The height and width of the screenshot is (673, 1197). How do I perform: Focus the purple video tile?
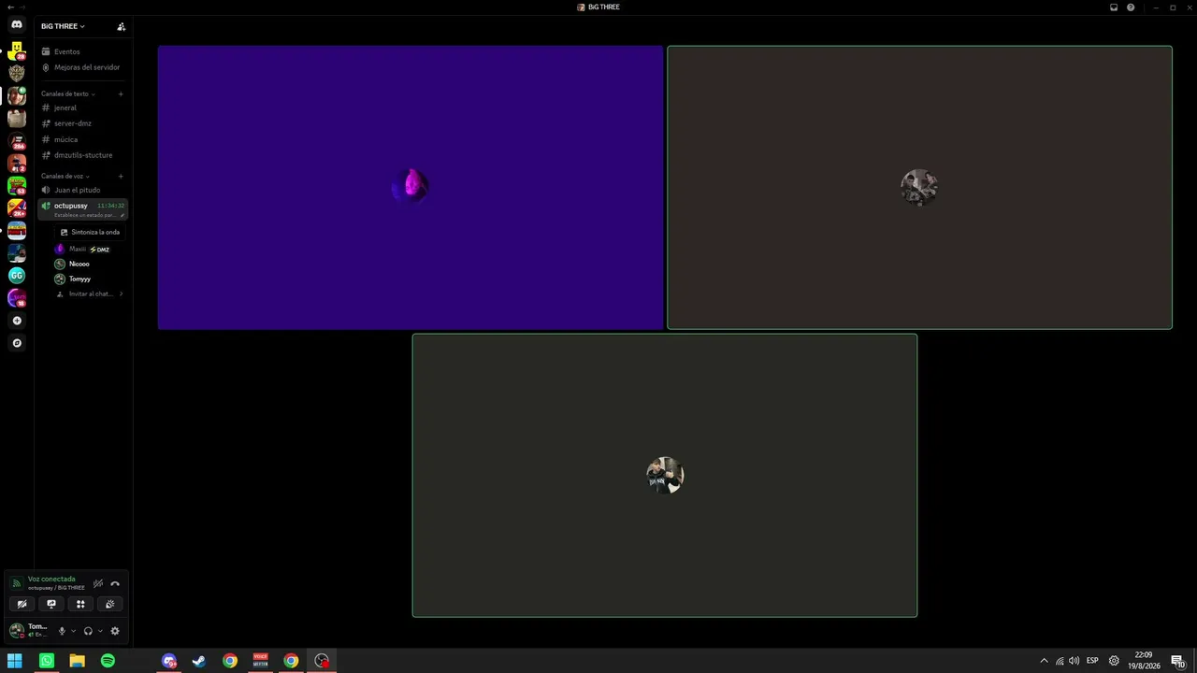tap(411, 188)
